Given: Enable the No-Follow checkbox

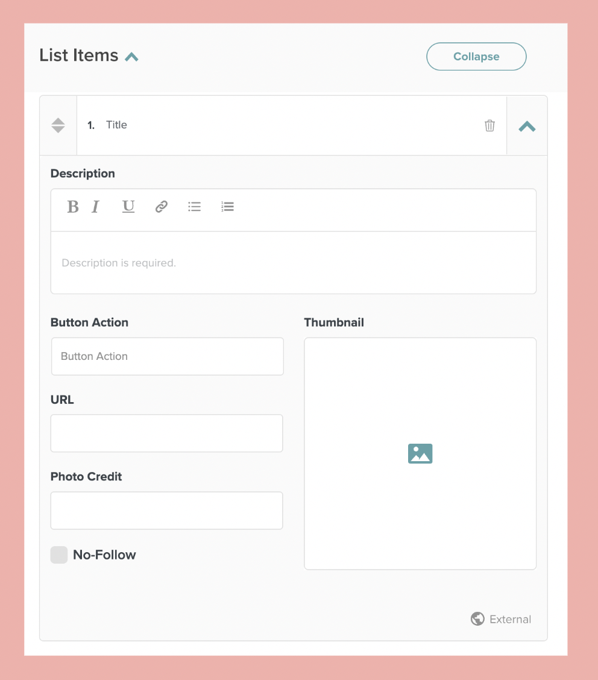Looking at the screenshot, I should (x=59, y=555).
